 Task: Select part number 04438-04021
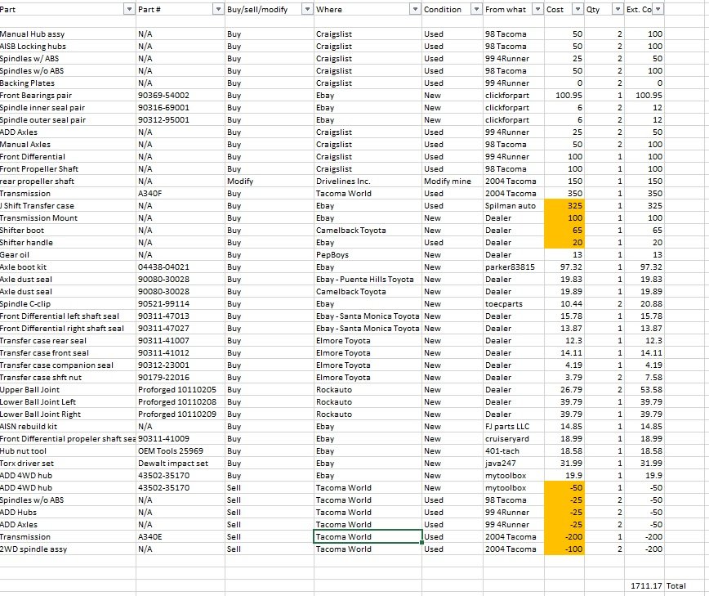point(180,267)
